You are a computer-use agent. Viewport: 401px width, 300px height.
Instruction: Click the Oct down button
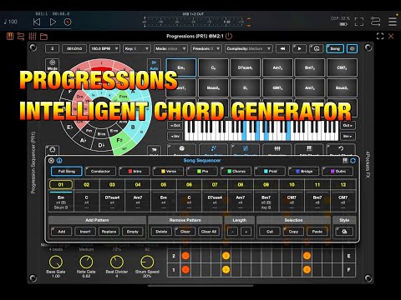175,125
